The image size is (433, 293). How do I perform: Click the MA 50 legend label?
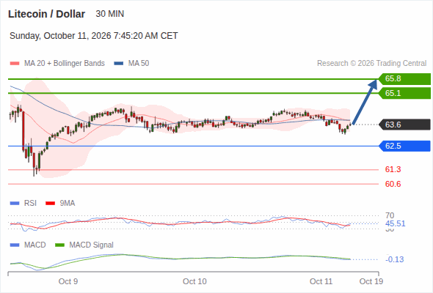point(139,64)
